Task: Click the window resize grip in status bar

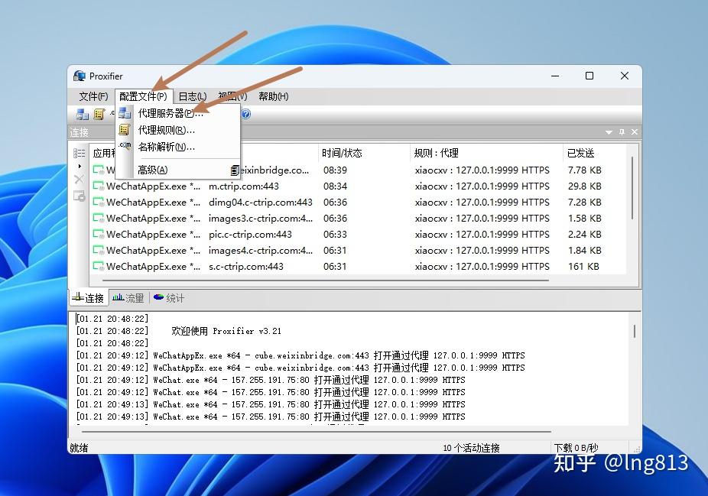Action: coord(637,449)
